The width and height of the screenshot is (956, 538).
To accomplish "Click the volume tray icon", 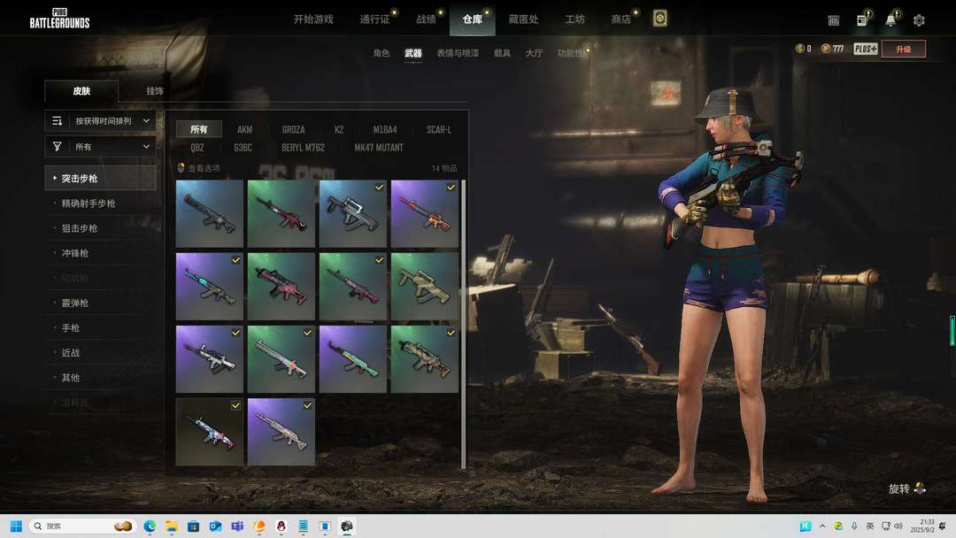I will click(898, 526).
